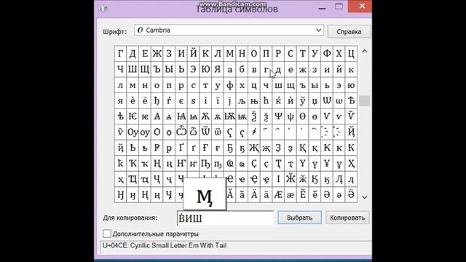This screenshot has width=466, height=262.
Task: Click the scroll down arrow of the character grid
Action: click(365, 197)
